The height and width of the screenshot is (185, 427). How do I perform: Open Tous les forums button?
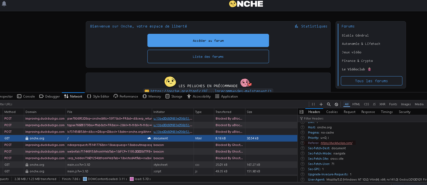371,81
